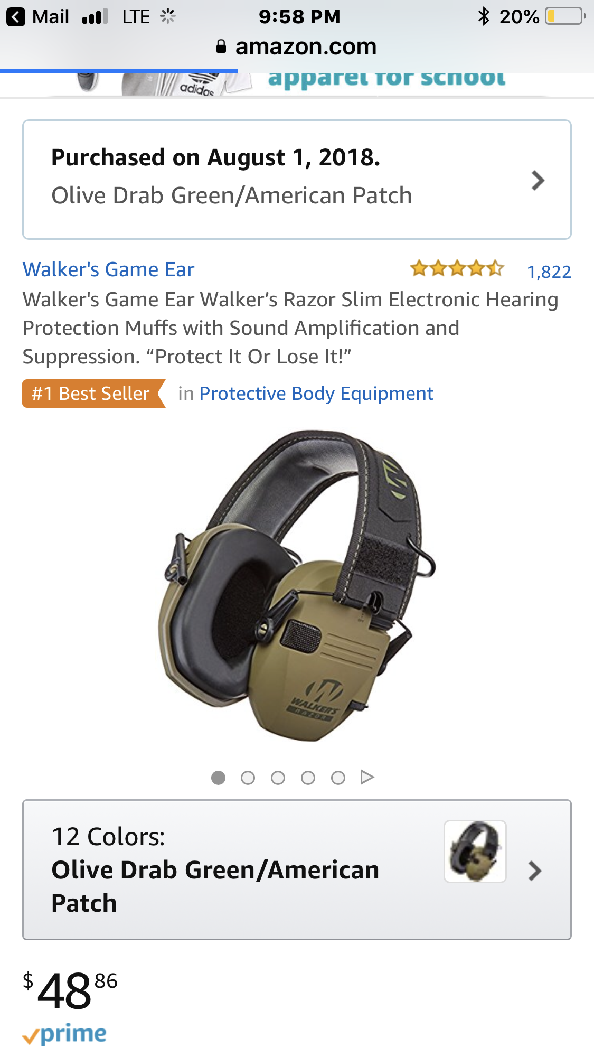Tap the Bluetooth status icon
Image resolution: width=594 pixels, height=1057 pixels.
[x=484, y=16]
